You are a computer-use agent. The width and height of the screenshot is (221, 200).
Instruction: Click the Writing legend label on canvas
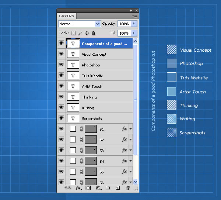coord(187,119)
